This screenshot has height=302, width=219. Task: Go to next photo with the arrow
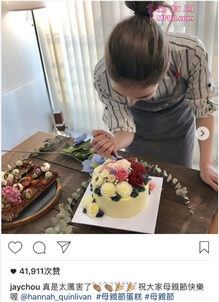tap(203, 133)
